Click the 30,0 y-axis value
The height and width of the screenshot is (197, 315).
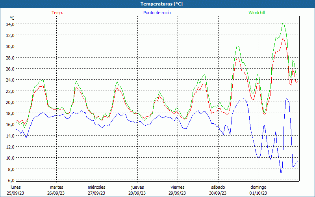point(10,46)
